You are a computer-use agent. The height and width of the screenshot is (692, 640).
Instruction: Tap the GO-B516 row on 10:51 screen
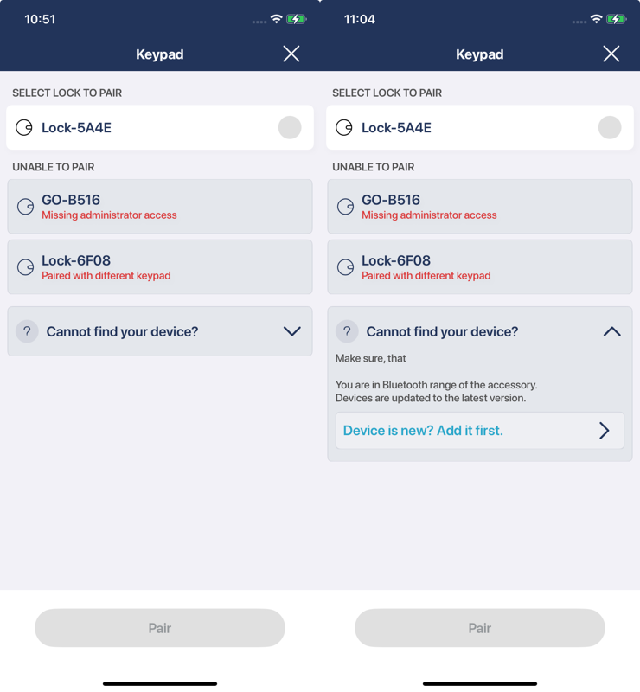160,207
